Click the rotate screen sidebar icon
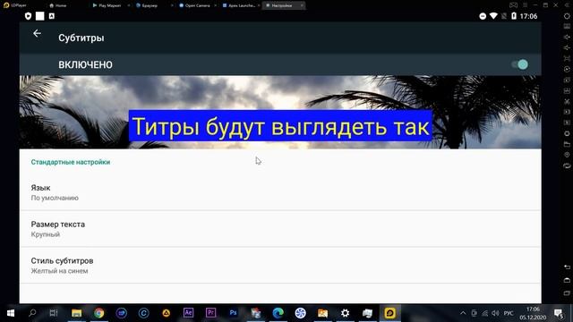The image size is (573, 322). 567,165
